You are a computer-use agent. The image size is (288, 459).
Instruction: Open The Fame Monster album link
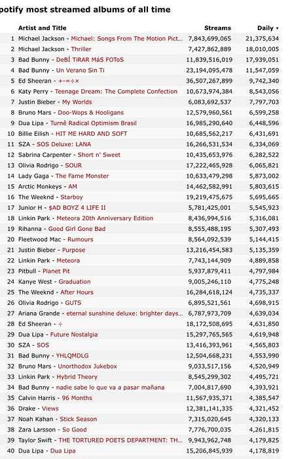(x=82, y=176)
